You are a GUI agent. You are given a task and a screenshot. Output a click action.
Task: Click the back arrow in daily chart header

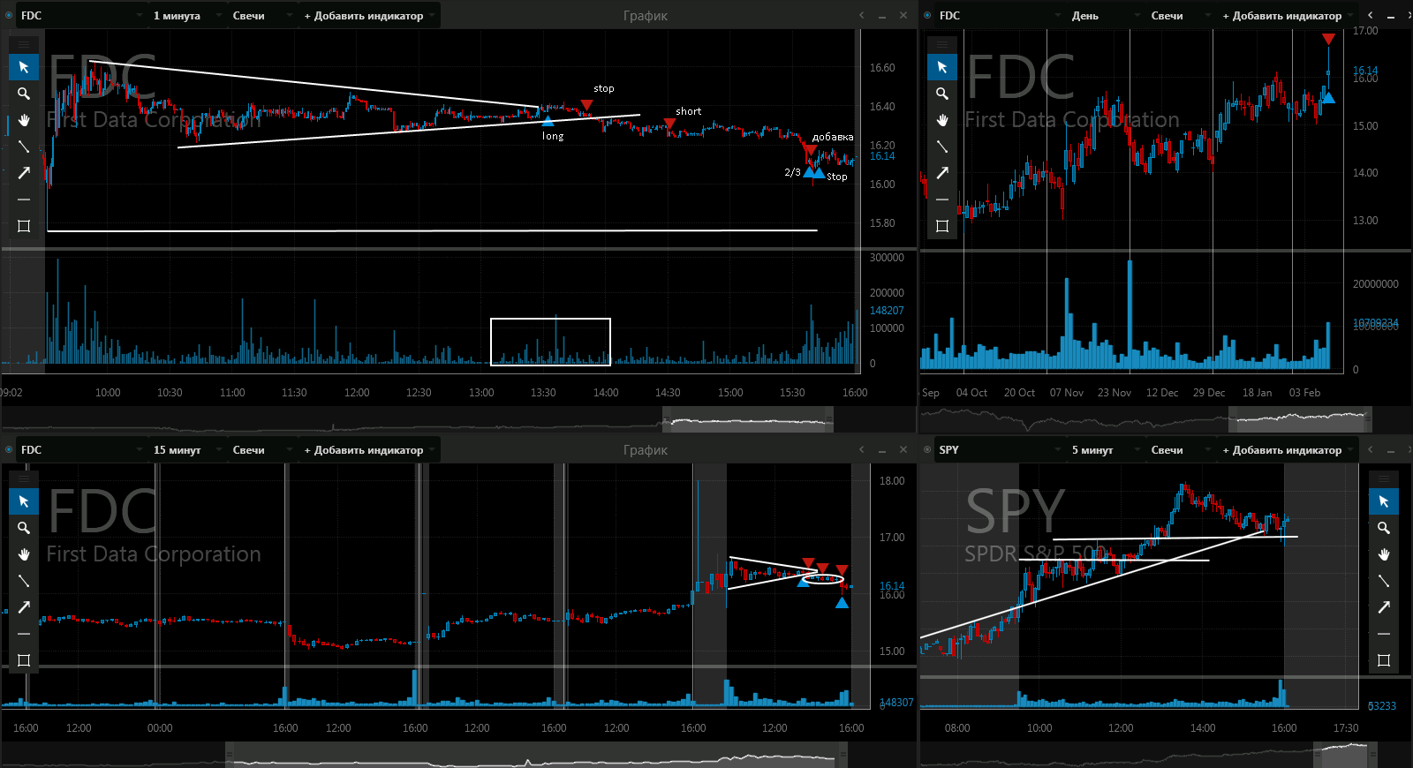(1371, 16)
